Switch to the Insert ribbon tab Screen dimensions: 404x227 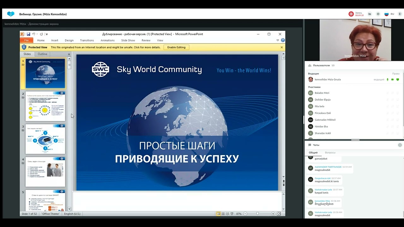pos(55,40)
